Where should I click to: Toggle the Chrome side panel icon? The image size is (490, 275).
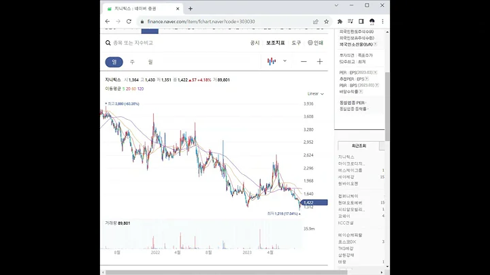[x=361, y=21]
